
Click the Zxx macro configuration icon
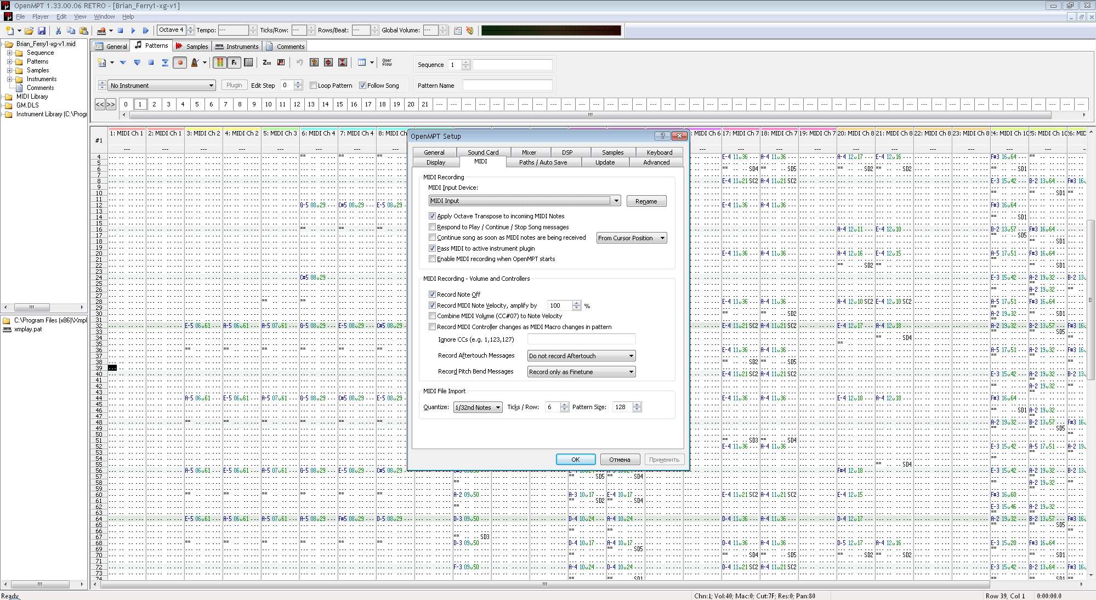267,63
